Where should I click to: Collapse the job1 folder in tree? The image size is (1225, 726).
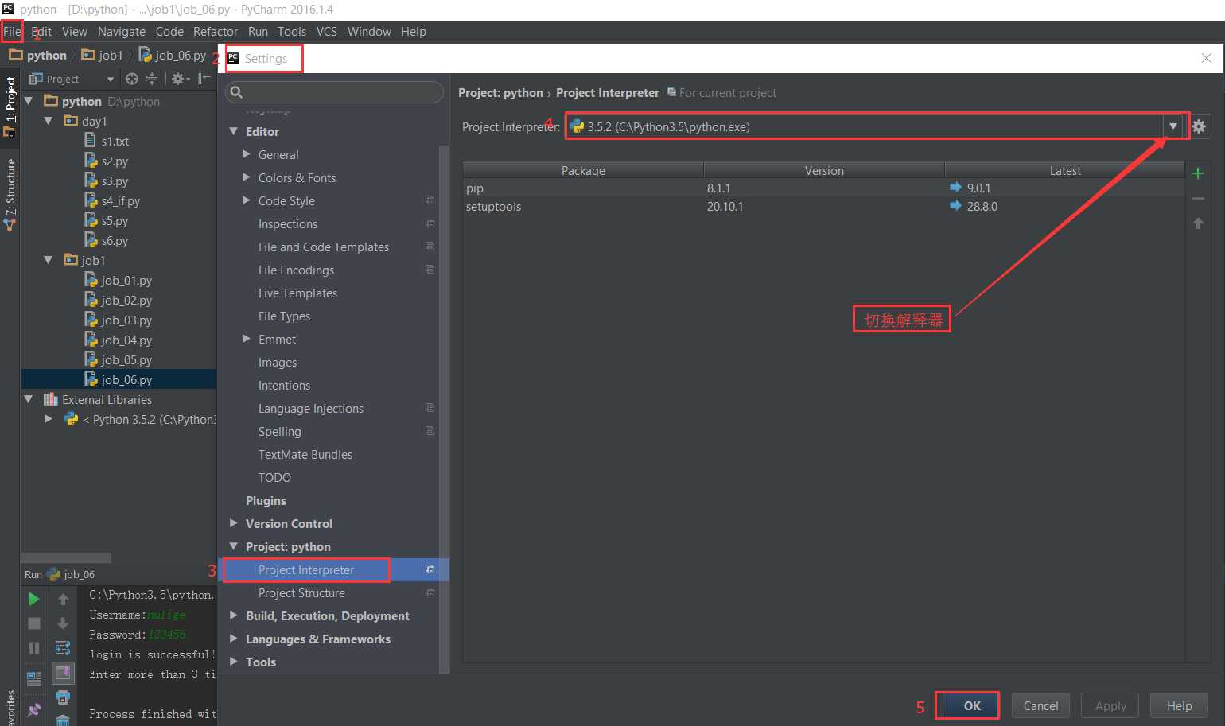pos(49,260)
